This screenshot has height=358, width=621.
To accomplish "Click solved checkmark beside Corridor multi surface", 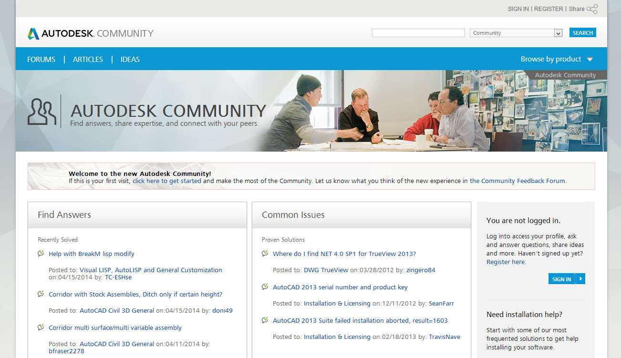I will (41, 327).
